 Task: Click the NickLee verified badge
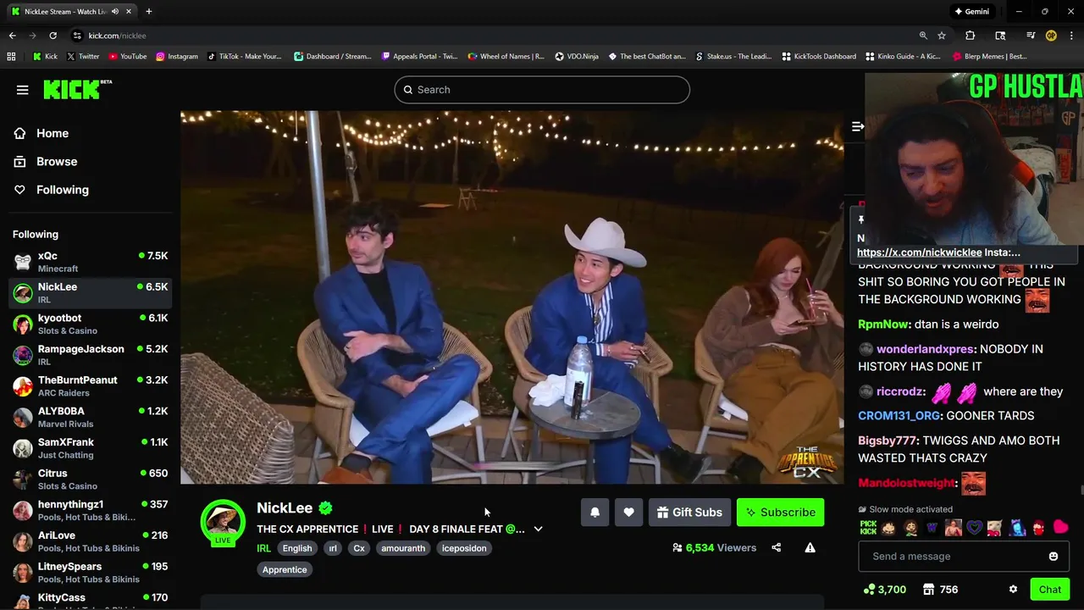tap(326, 508)
